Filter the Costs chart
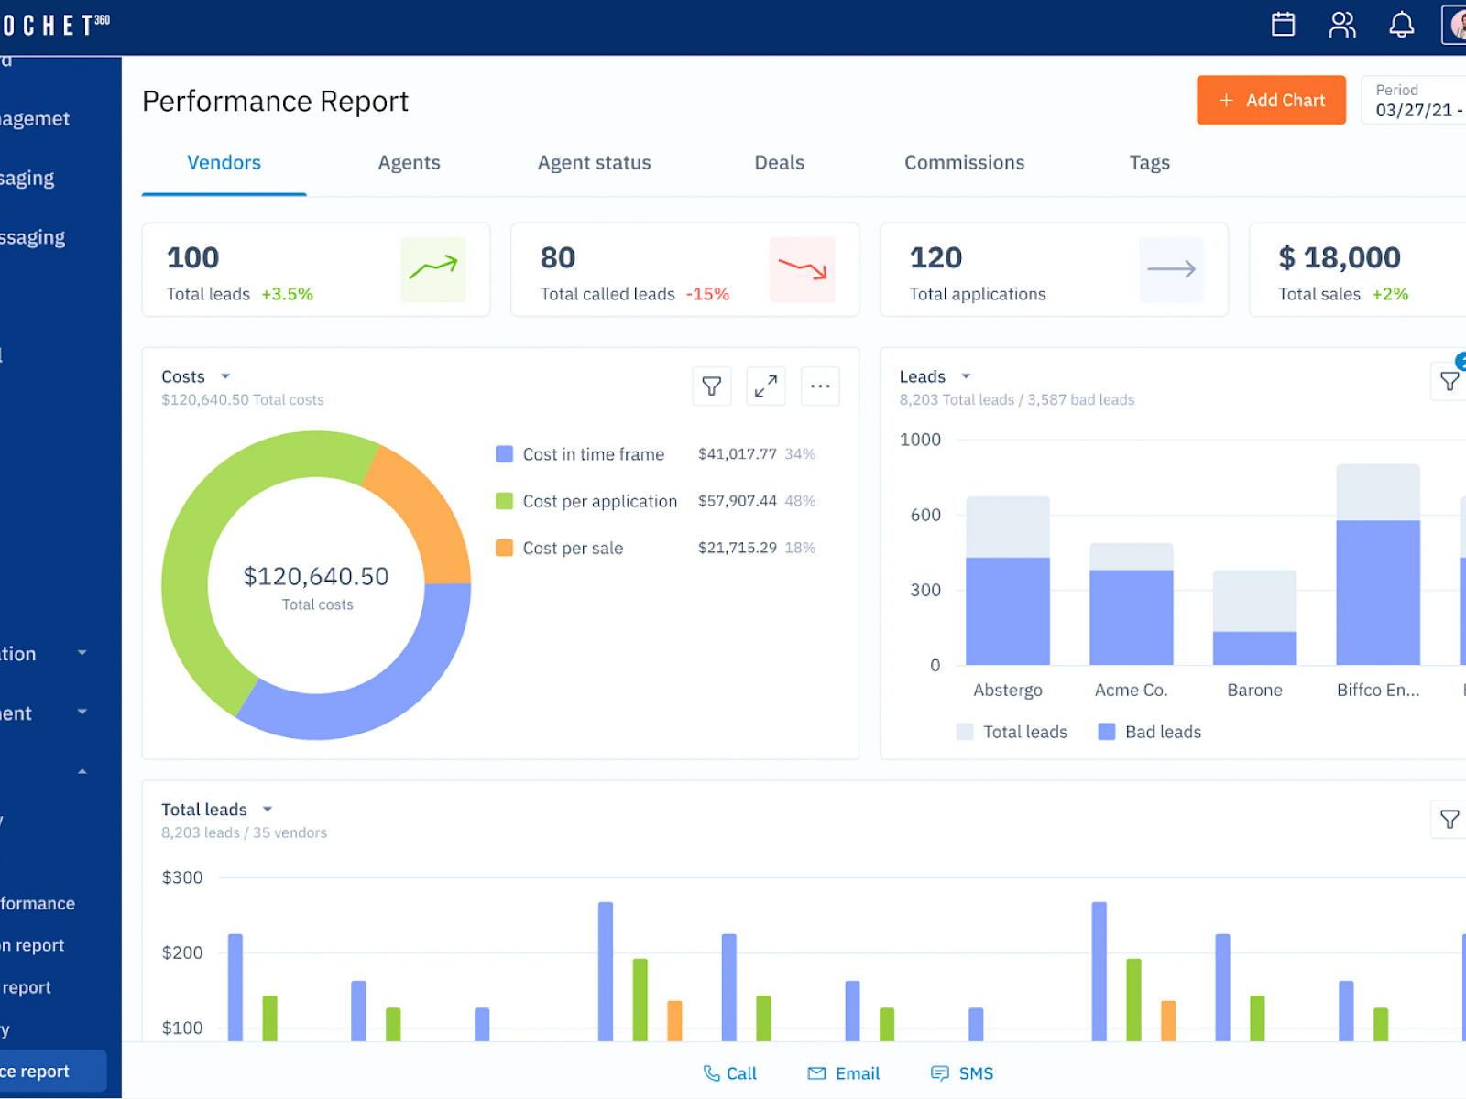 pos(711,386)
